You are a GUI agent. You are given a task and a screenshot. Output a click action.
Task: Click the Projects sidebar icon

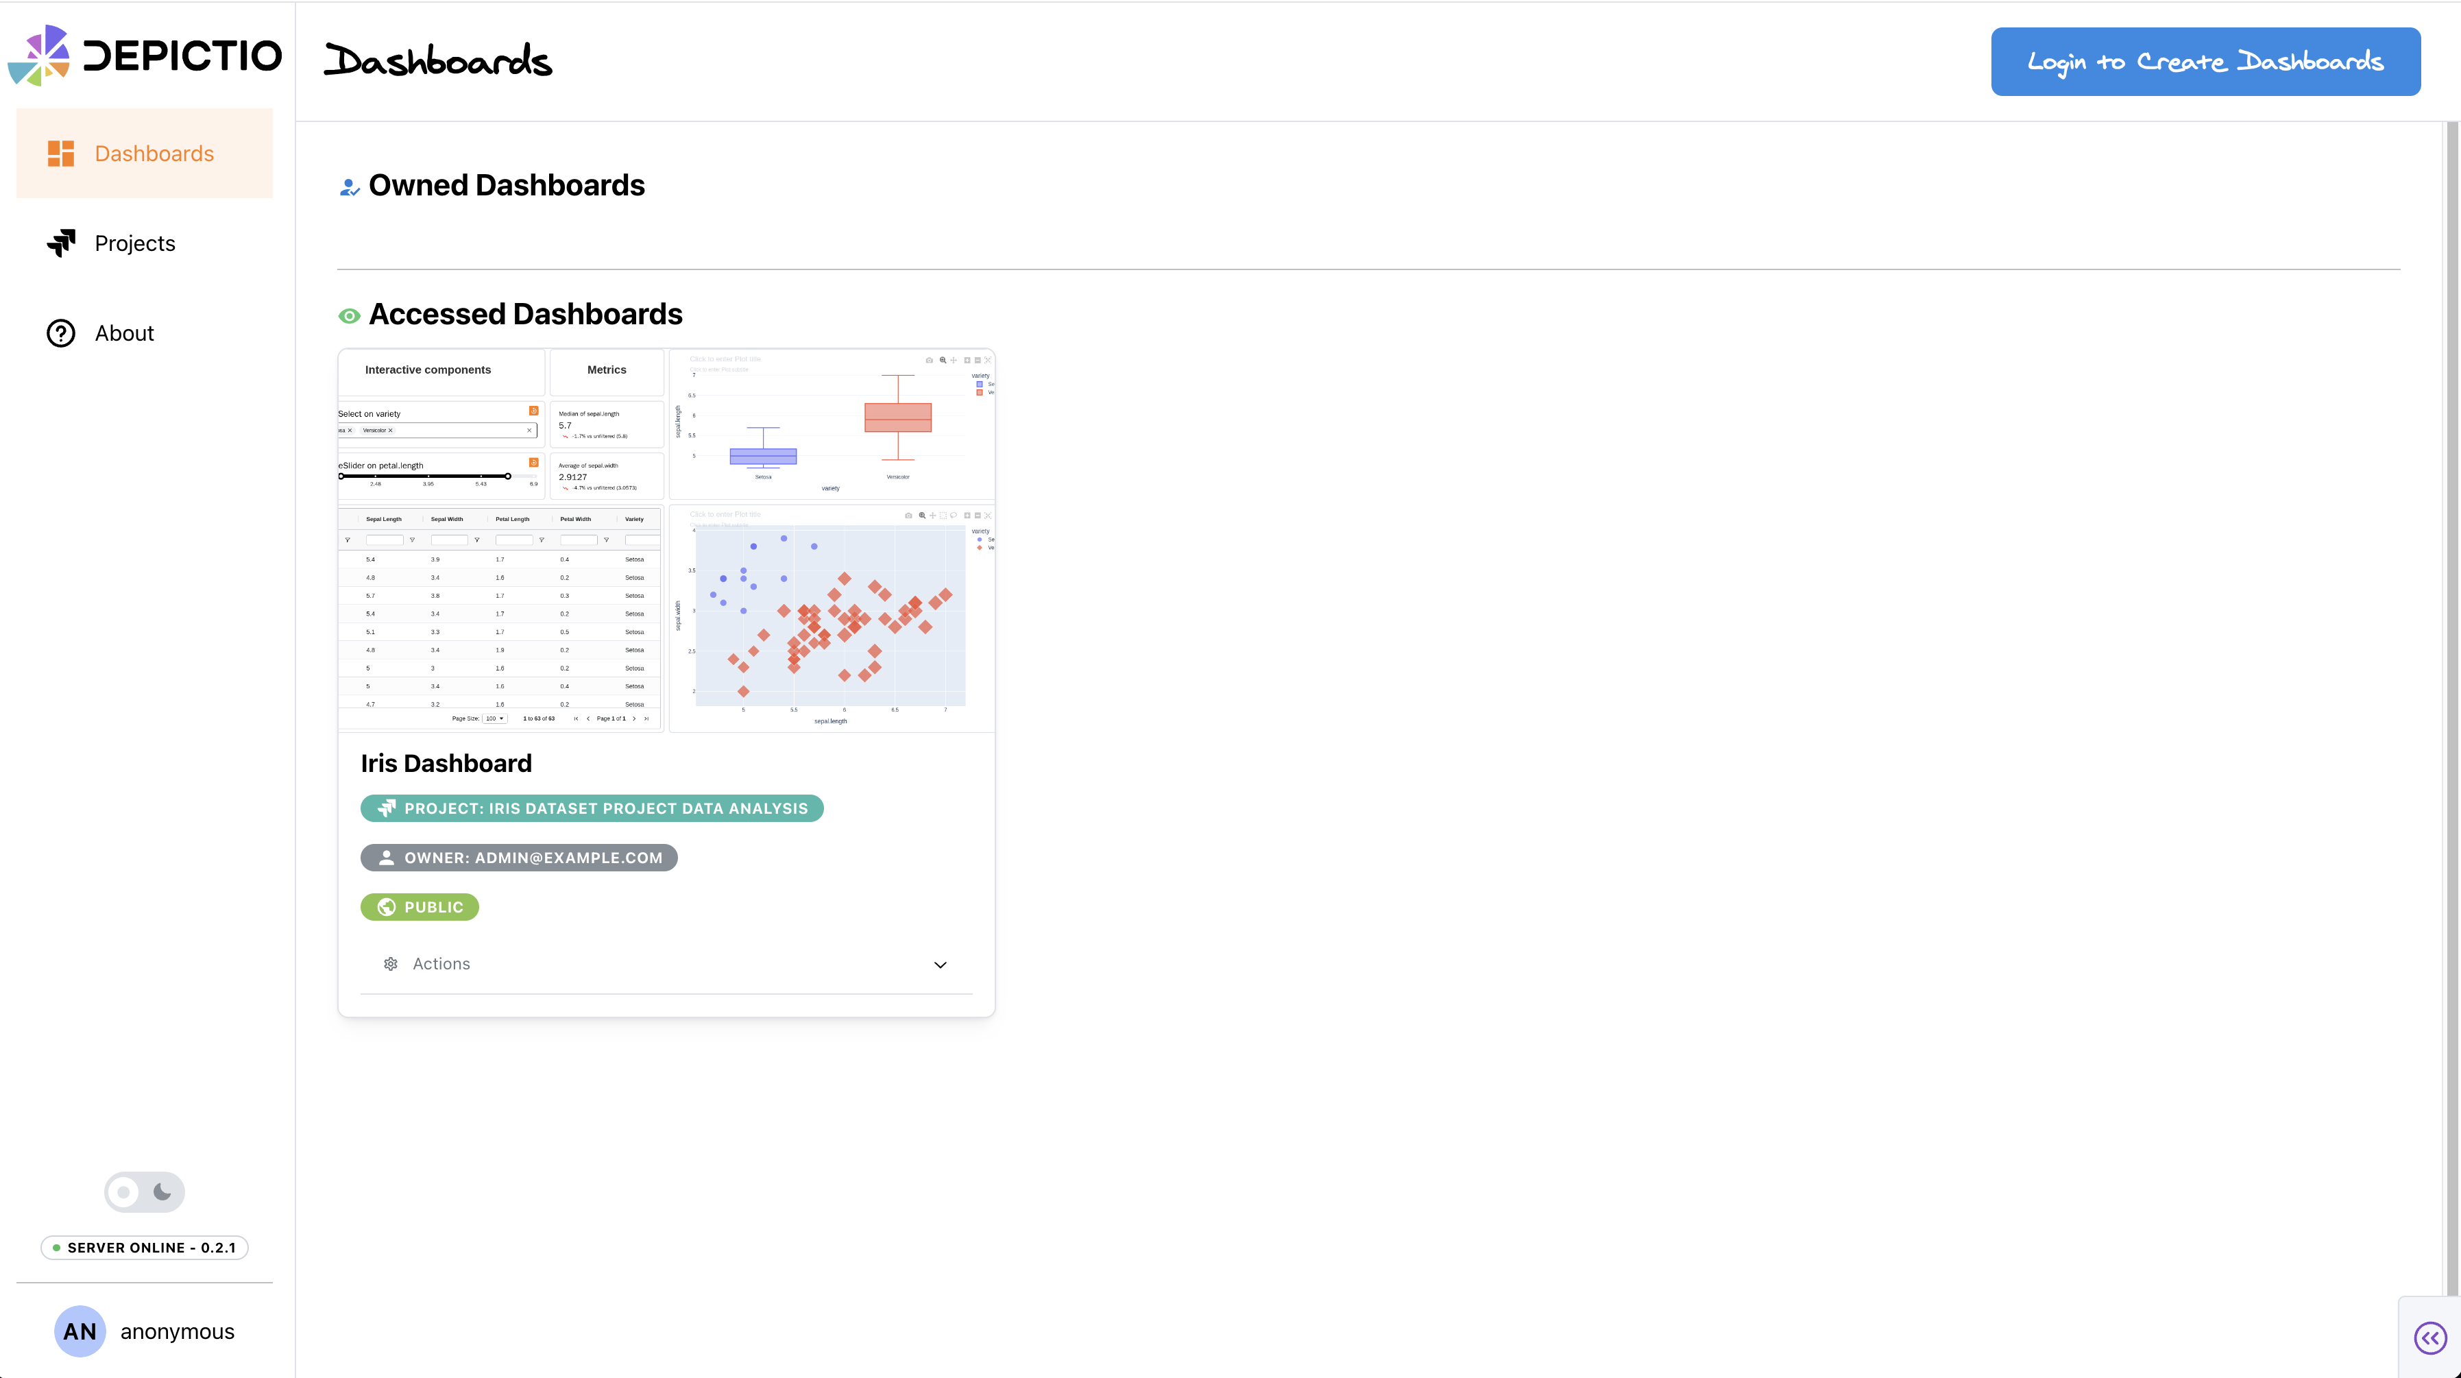[x=61, y=243]
